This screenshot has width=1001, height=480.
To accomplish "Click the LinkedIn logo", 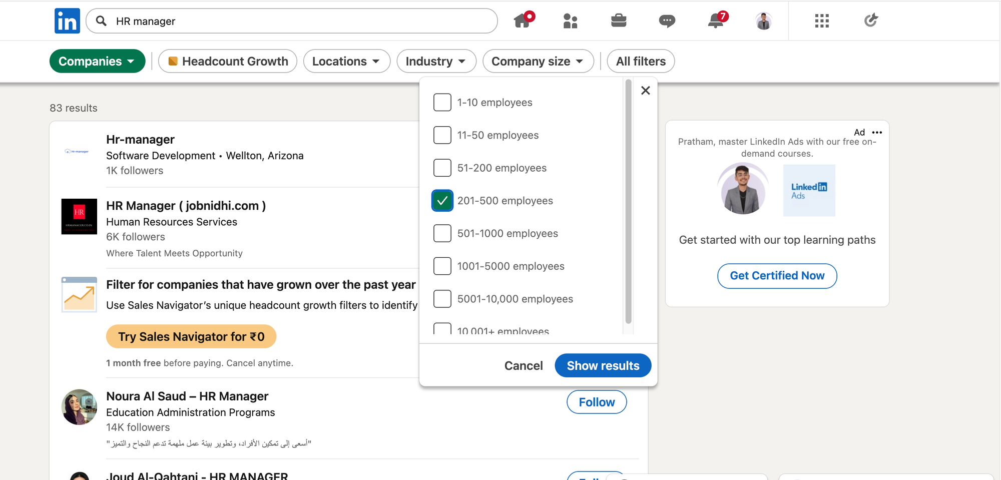I will click(67, 21).
